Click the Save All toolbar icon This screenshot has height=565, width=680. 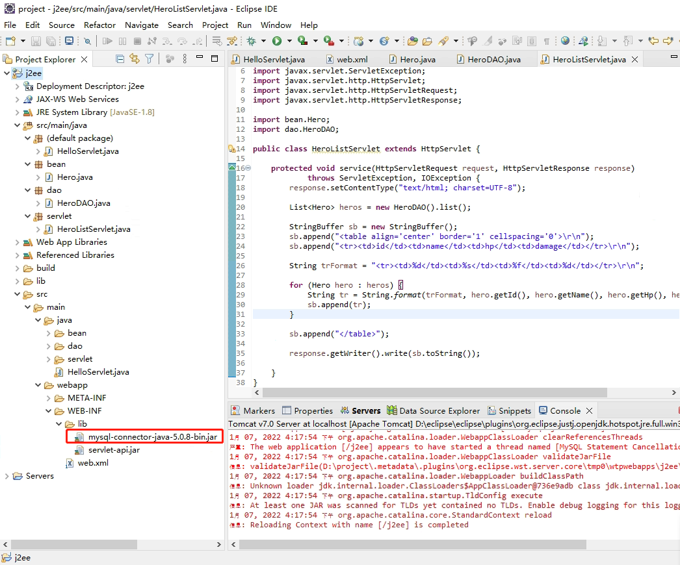[x=51, y=41]
